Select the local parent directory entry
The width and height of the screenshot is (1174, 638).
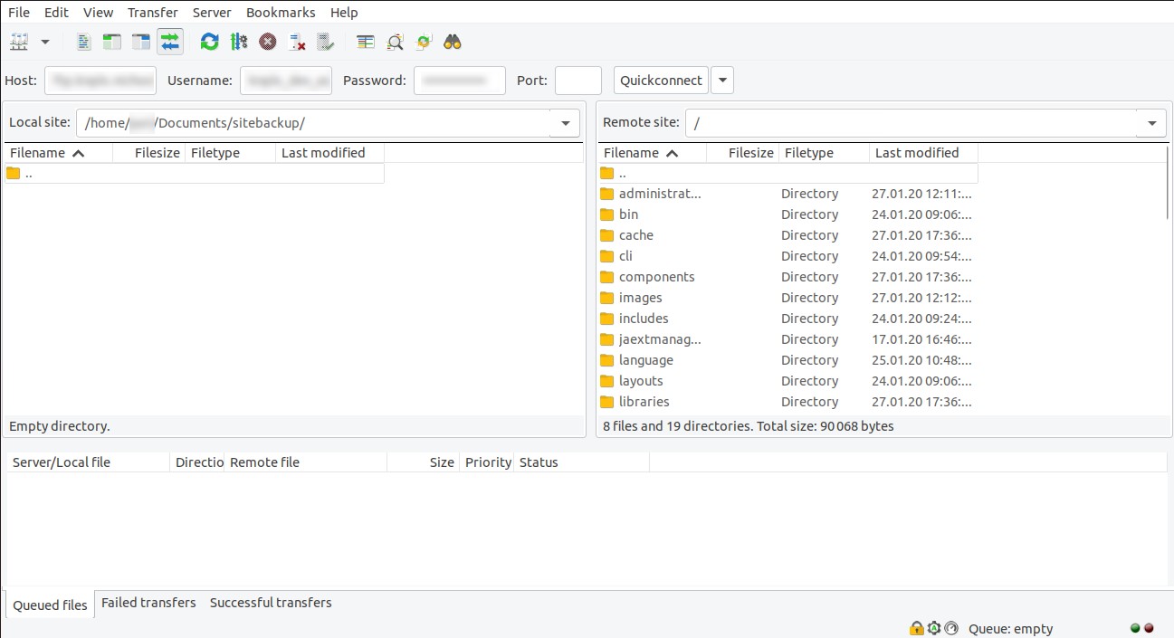pos(195,173)
